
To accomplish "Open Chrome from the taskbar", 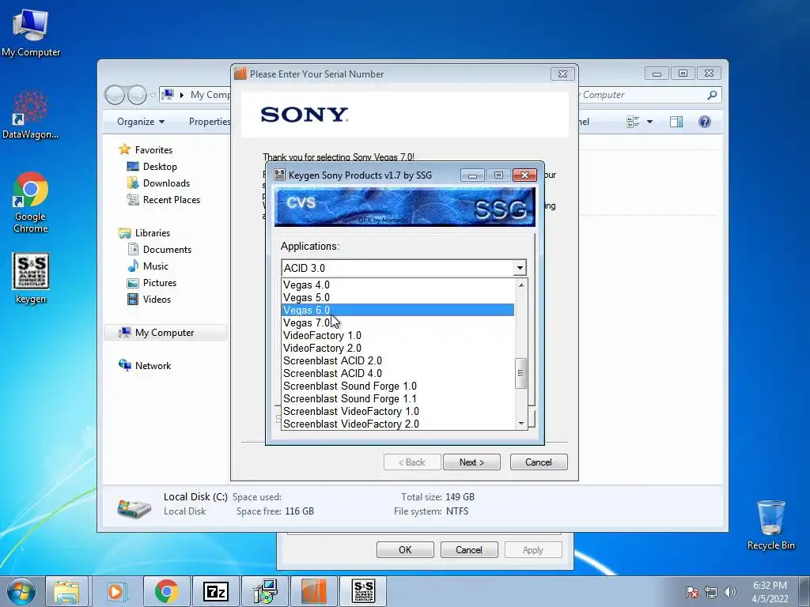I will [166, 591].
